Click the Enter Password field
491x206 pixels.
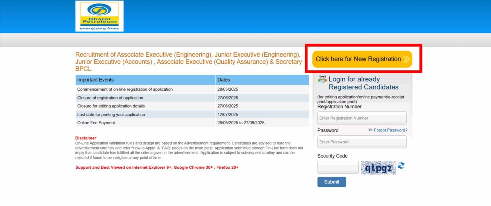[x=362, y=142]
